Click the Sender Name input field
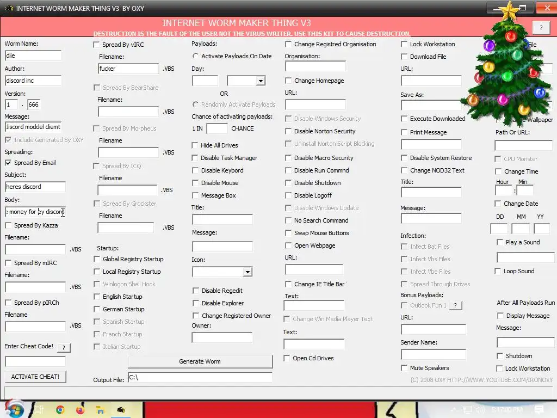557x418 pixels. [x=434, y=354]
